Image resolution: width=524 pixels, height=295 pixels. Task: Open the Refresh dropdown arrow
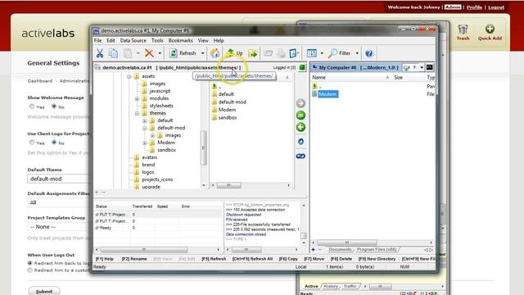coord(202,53)
